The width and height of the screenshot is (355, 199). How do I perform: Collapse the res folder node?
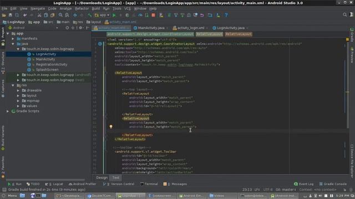click(13, 85)
